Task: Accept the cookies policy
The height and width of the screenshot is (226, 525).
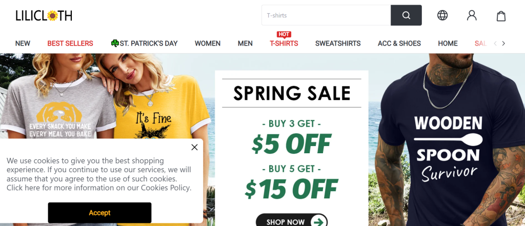Action: (x=99, y=213)
